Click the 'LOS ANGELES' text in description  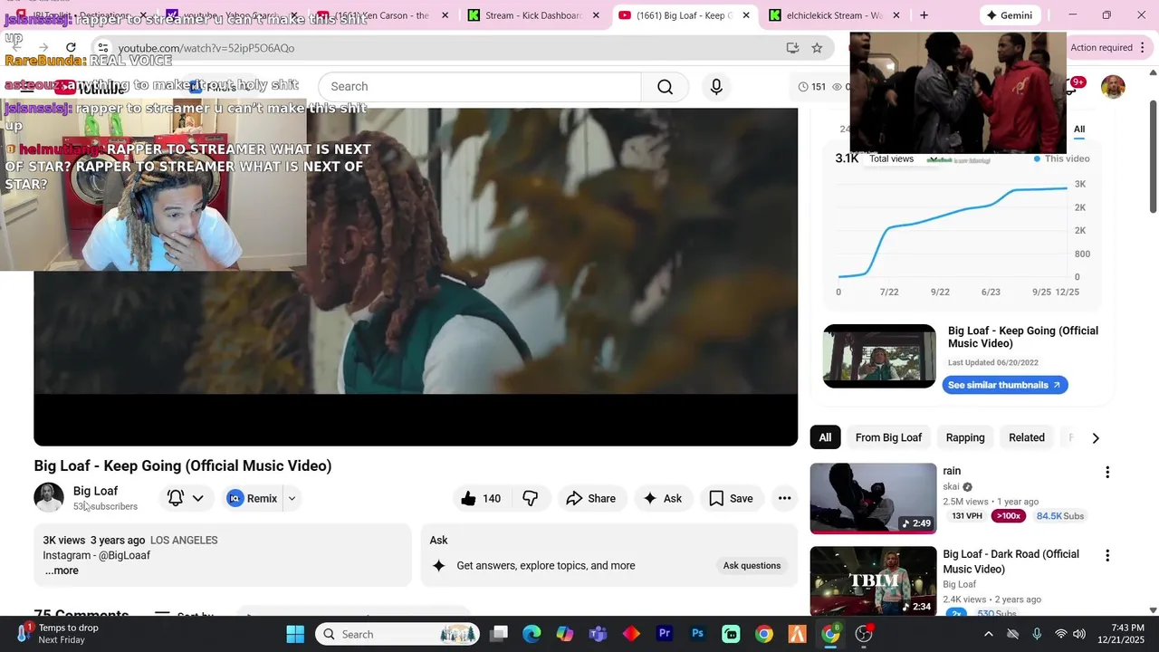coord(184,541)
